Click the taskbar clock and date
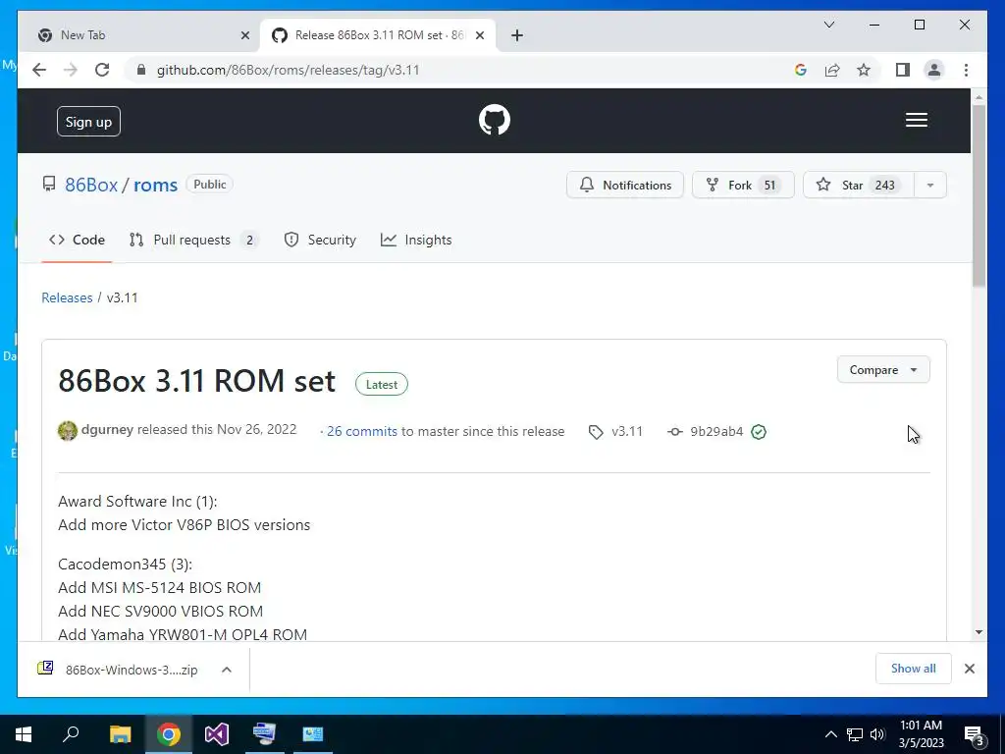1005x754 pixels. (x=921, y=734)
